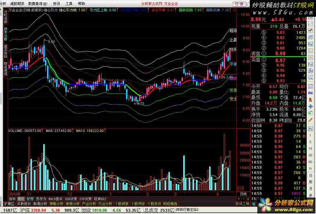The width and height of the screenshot is (316, 214).
Task: Click the 多 multi-period button
Action: click(310, 195)
